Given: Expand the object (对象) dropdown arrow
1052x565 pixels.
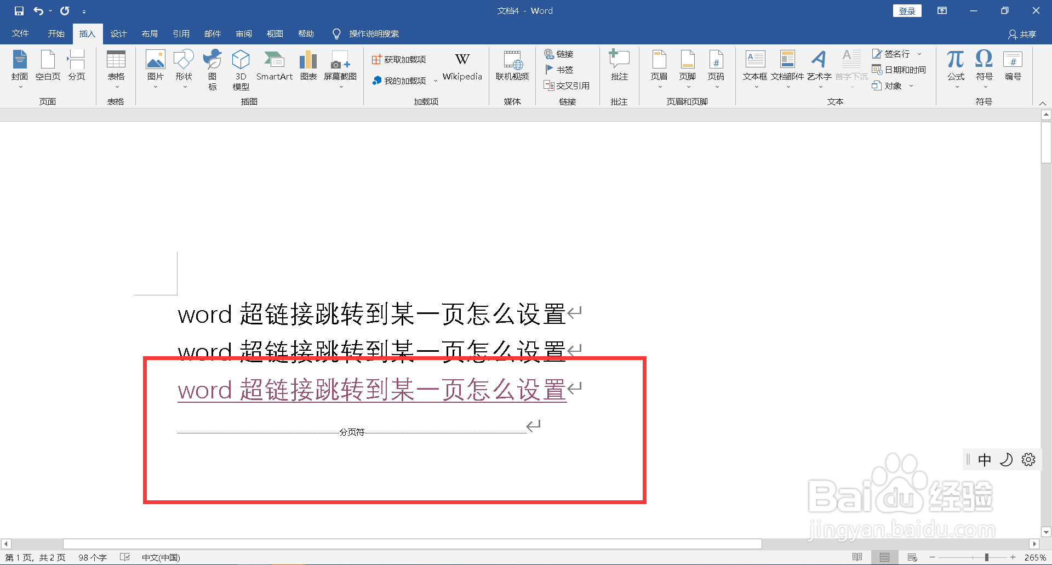Looking at the screenshot, I should [x=911, y=85].
